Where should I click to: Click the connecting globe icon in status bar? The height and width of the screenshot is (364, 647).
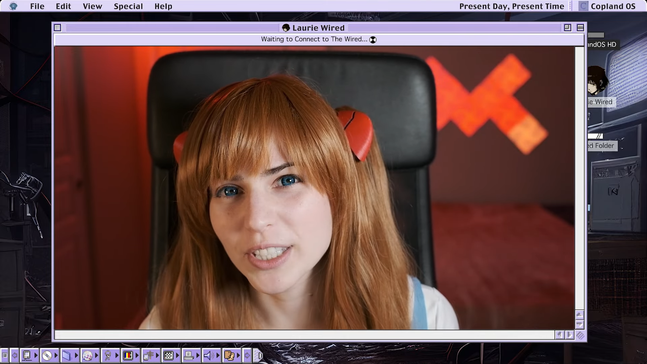tap(373, 39)
